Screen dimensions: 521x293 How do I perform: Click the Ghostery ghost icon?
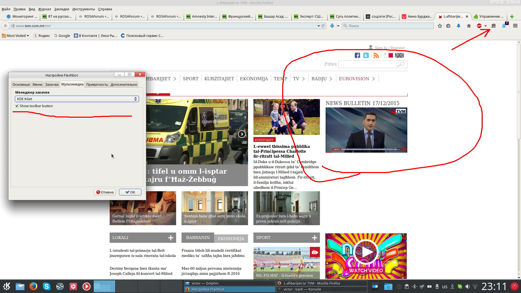[x=504, y=26]
